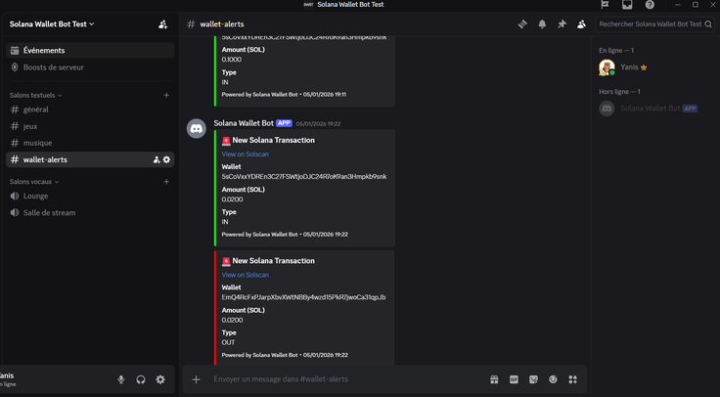Image resolution: width=720 pixels, height=397 pixels.
Task: Open user settings gear at bottom left
Action: (160, 379)
